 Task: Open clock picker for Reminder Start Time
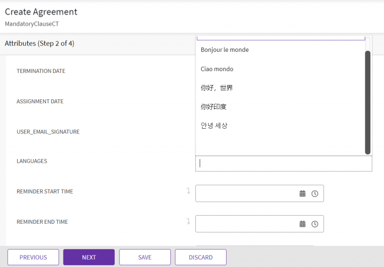pyautogui.click(x=315, y=194)
